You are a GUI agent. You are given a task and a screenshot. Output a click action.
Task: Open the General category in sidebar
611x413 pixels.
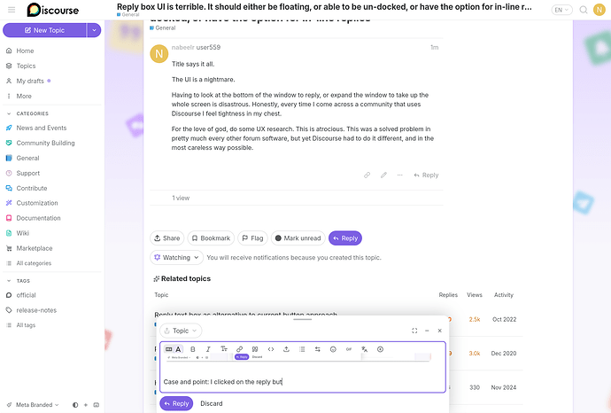tap(27, 158)
